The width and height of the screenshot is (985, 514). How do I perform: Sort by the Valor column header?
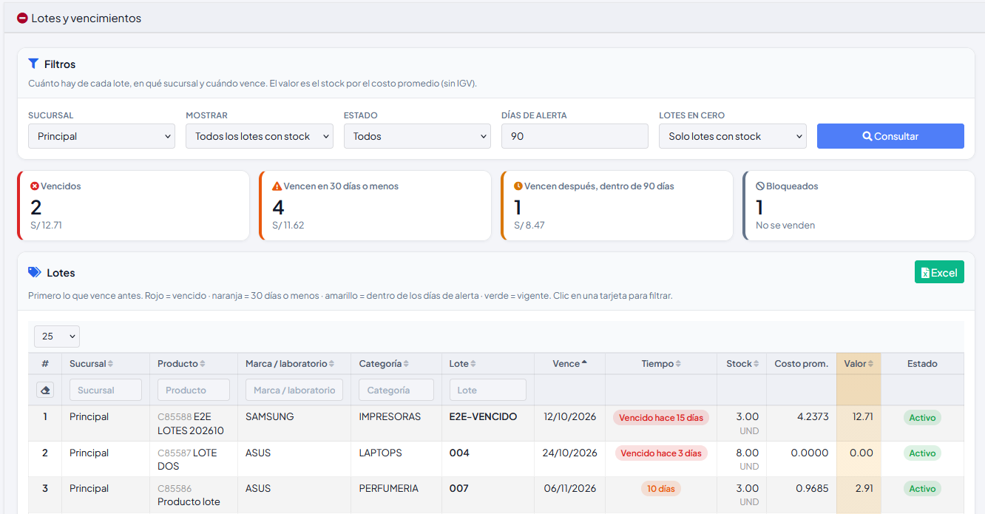pyautogui.click(x=859, y=364)
